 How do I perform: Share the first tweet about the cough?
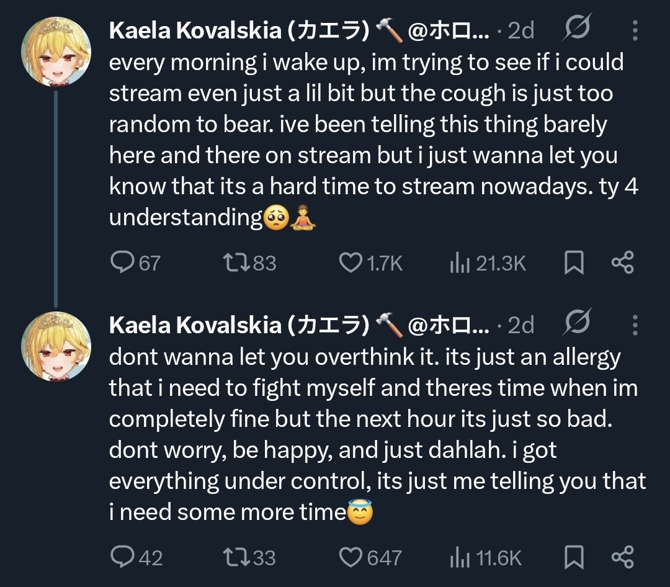622,263
